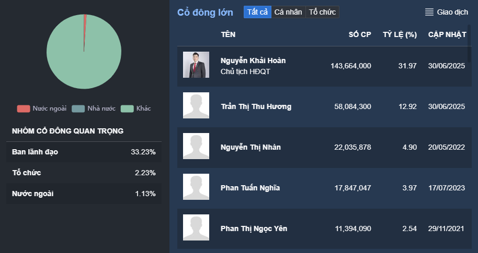Click Phan Thị Ngọc Yên's avatar placeholder

click(x=196, y=228)
